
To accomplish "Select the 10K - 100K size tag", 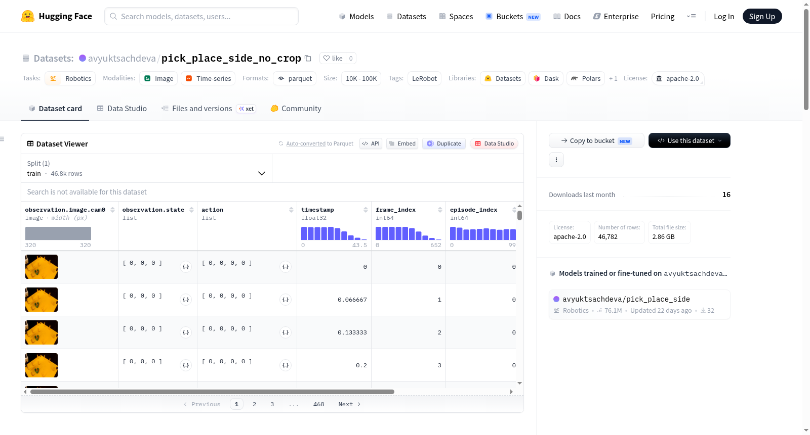I will [361, 78].
